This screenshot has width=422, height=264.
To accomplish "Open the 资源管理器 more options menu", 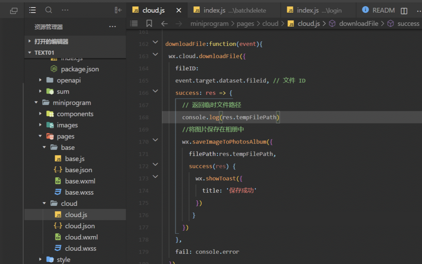I will coord(112,27).
